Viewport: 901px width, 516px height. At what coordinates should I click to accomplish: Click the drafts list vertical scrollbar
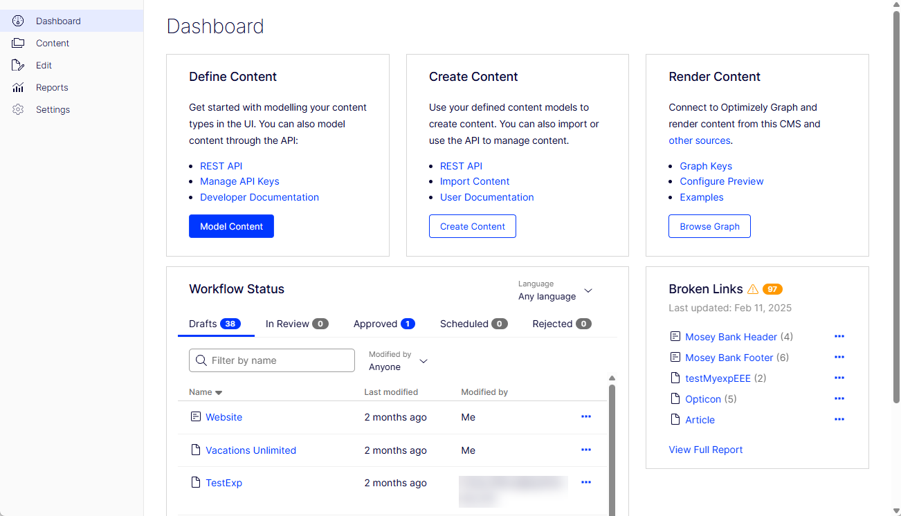pos(612,450)
